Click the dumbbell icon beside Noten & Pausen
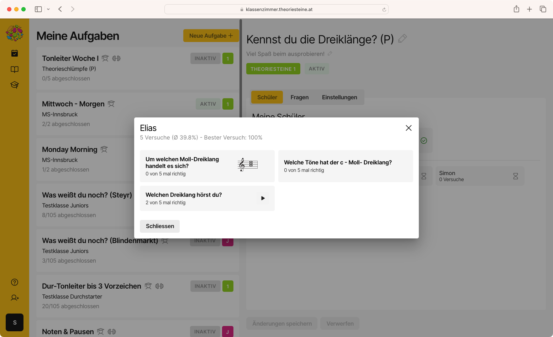Image resolution: width=553 pixels, height=337 pixels. point(112,331)
